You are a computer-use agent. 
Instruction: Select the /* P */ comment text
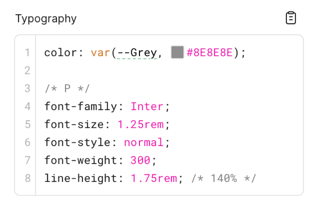click(x=67, y=89)
